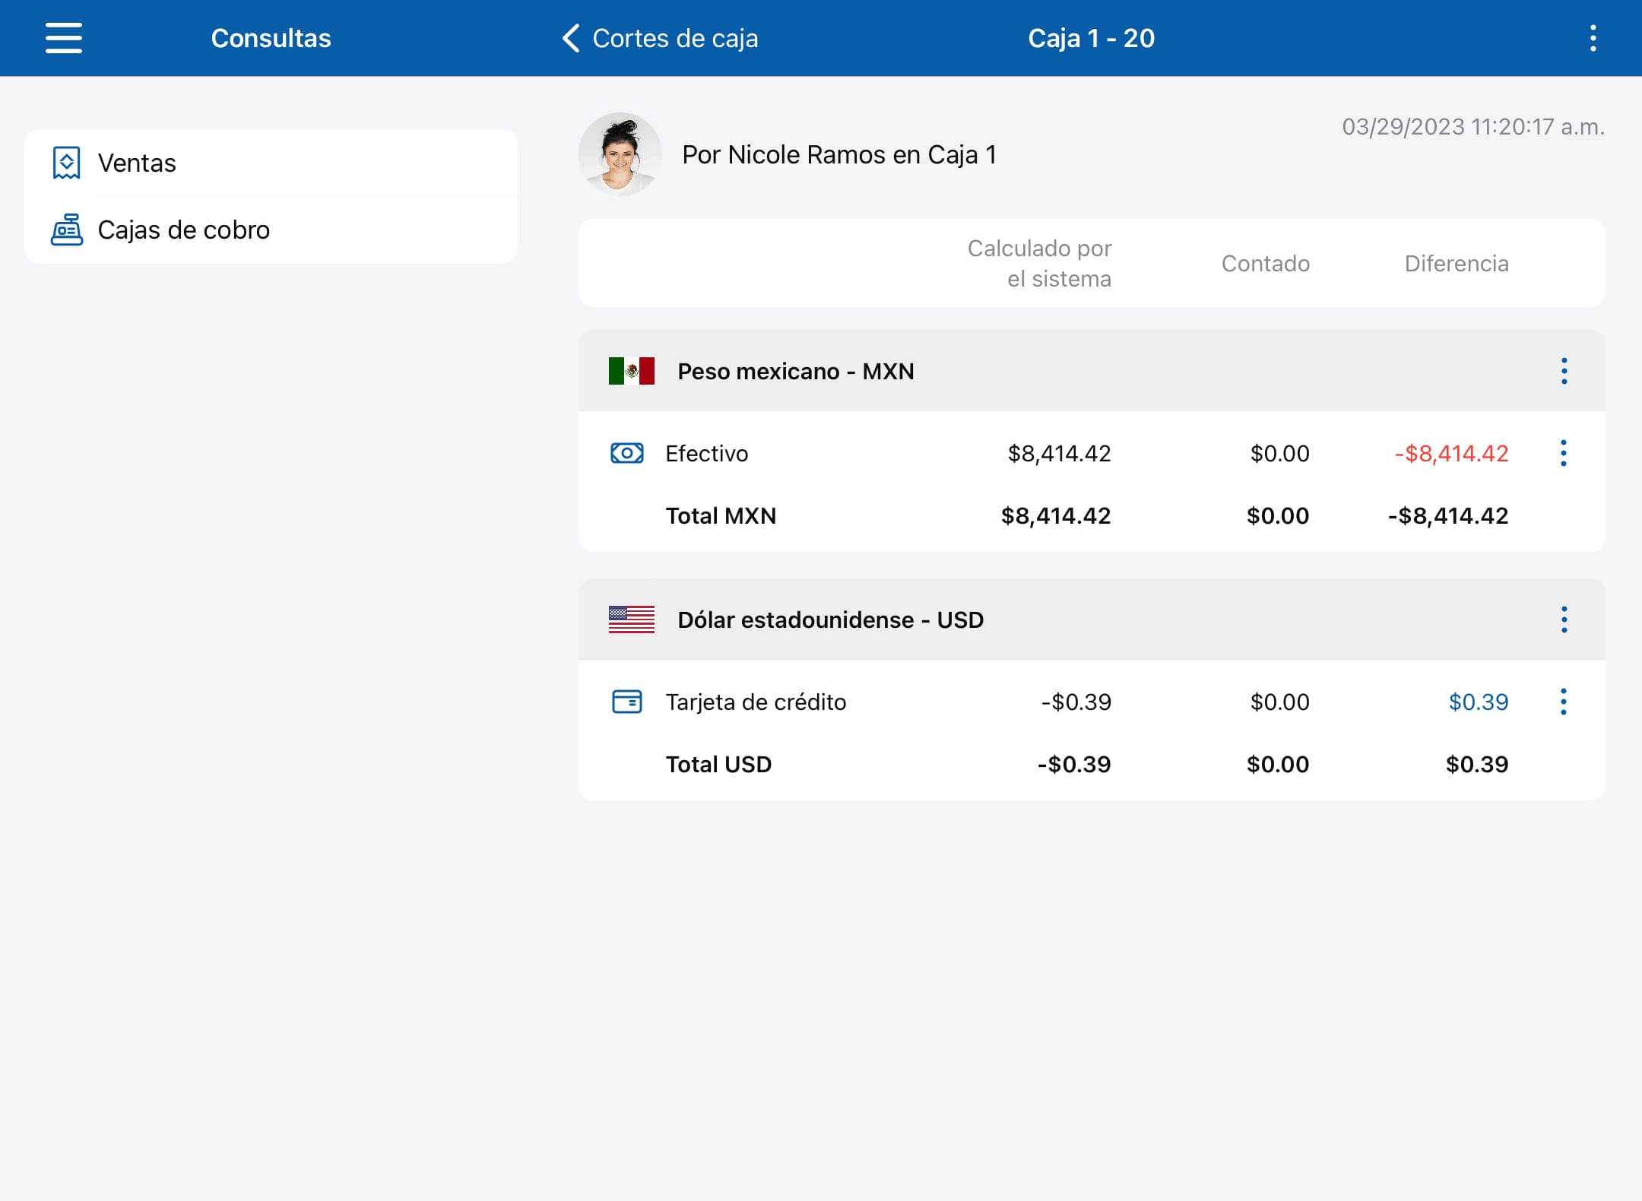Click the blue $0.39 difference

(x=1479, y=702)
